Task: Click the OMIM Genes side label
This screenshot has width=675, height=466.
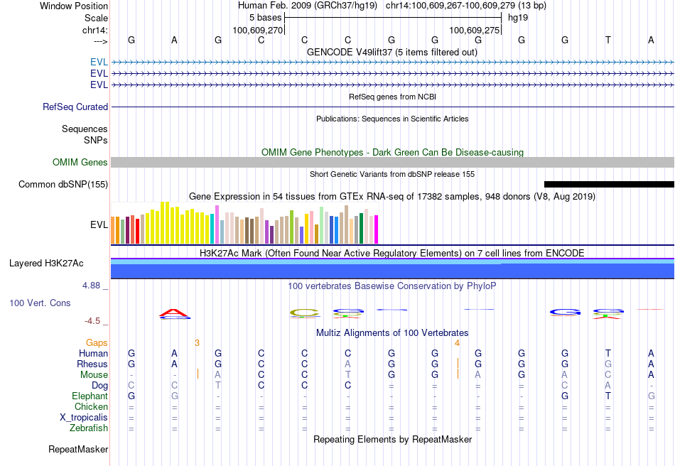Action: (x=80, y=162)
